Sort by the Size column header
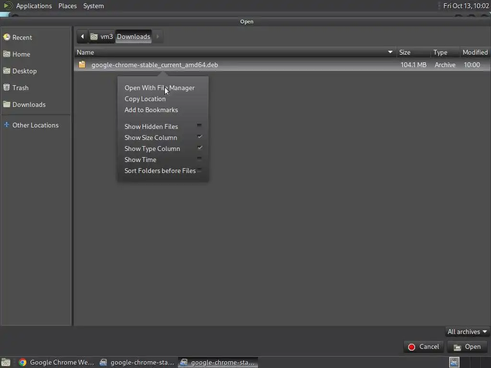This screenshot has height=368, width=491. coord(413,52)
